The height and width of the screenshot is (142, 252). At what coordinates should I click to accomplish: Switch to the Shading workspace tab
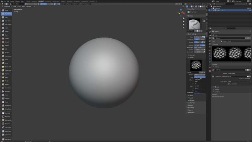[x=63, y=2]
